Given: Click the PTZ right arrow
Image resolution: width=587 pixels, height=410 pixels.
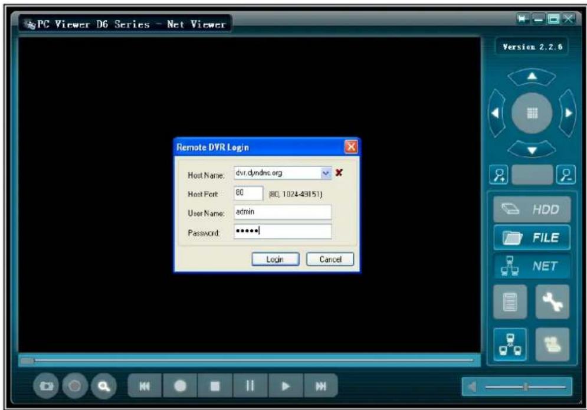Looking at the screenshot, I should (568, 113).
